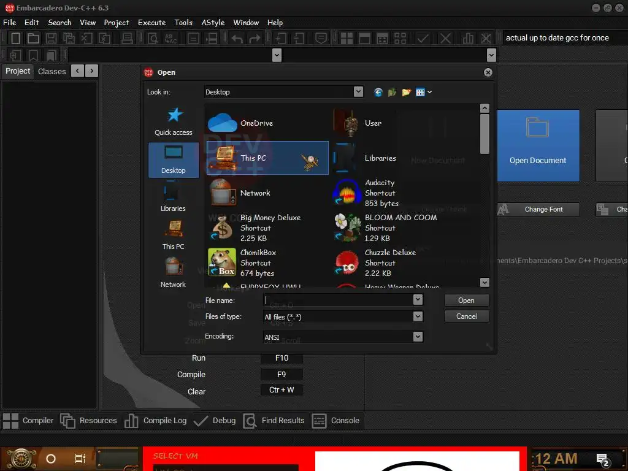This screenshot has width=628, height=471.
Task: Click the Stop execution X toolbar icon
Action: 445,39
